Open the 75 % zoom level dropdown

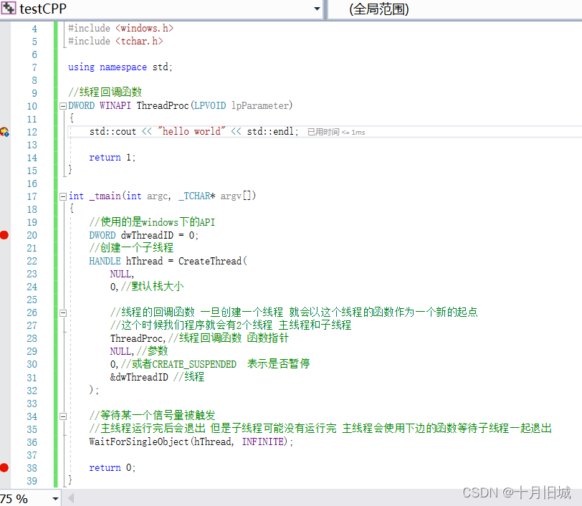[56, 499]
